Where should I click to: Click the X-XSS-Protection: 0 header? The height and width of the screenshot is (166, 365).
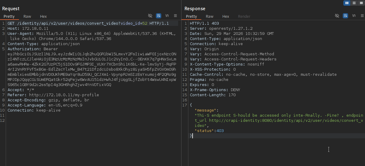(x=213, y=69)
